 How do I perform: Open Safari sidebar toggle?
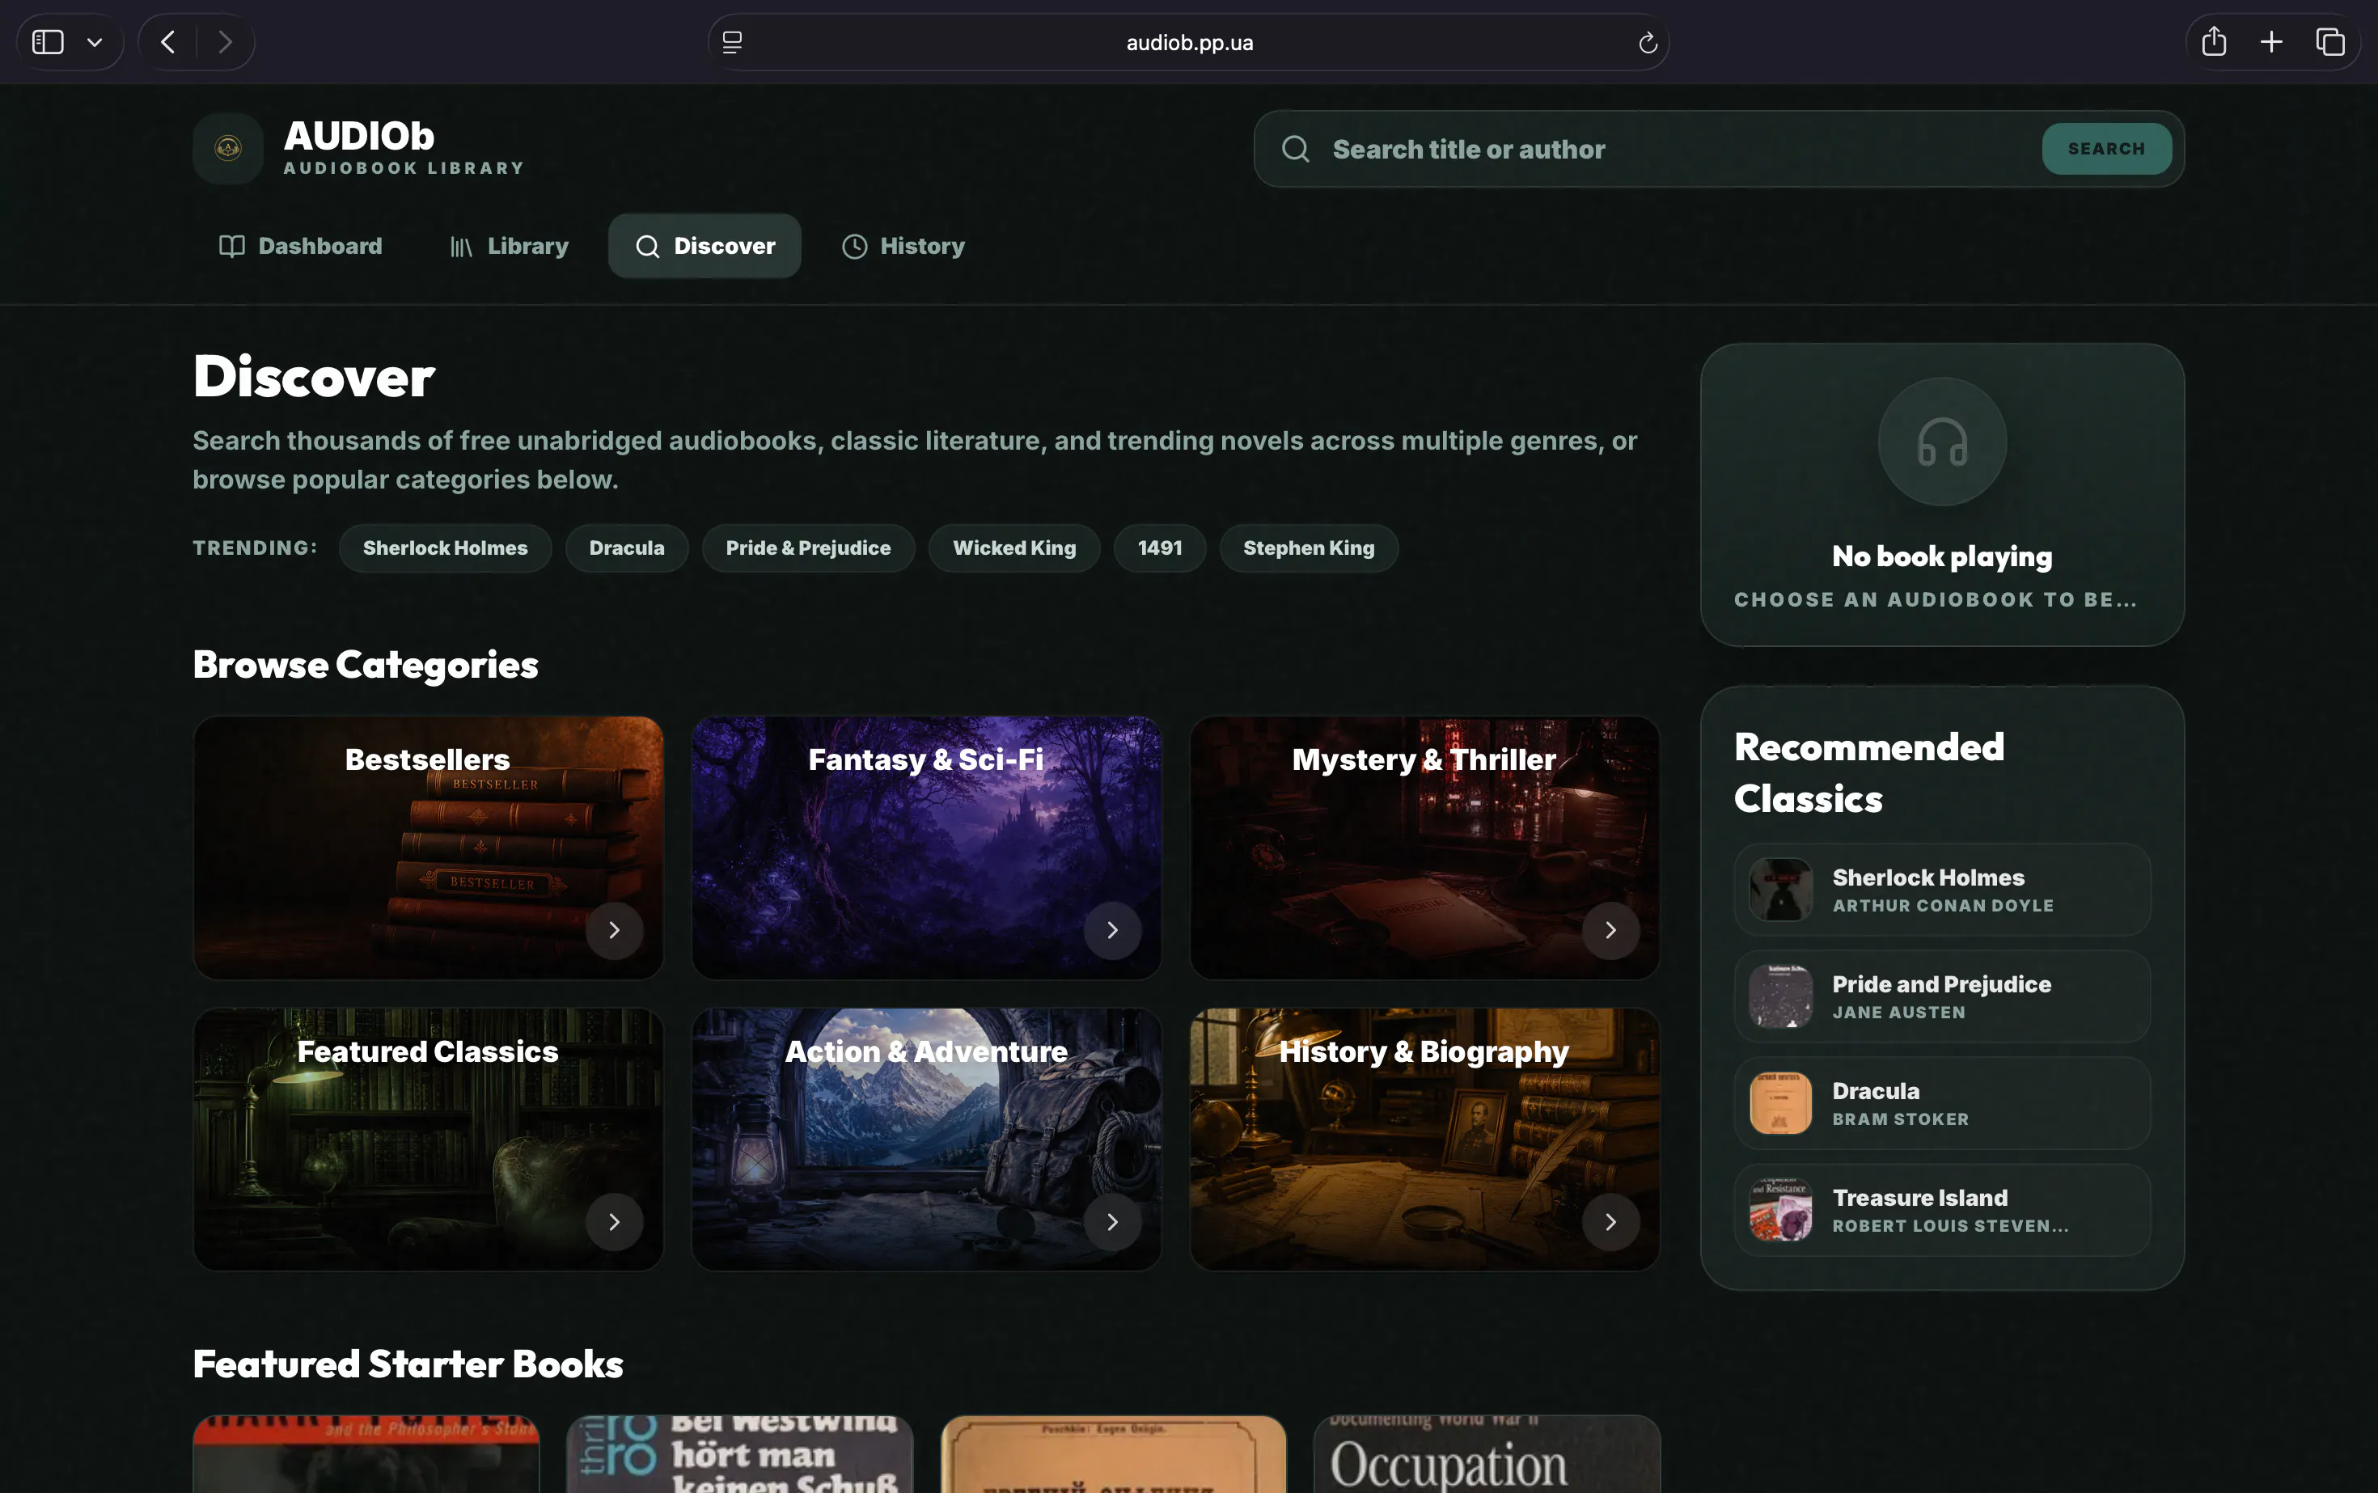point(48,42)
